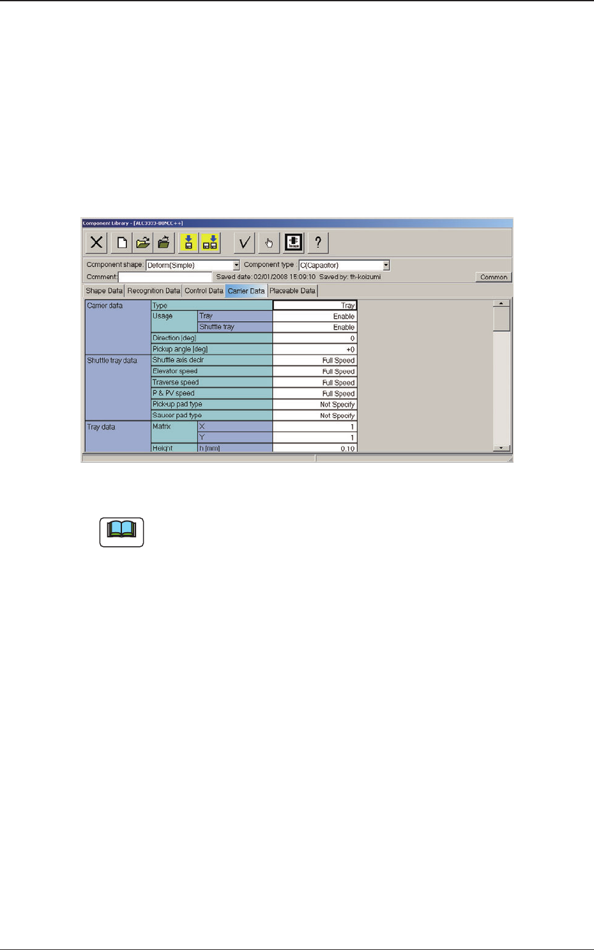The image size is (594, 950).
Task: Click the P & PV speed value cell
Action: (x=315, y=394)
